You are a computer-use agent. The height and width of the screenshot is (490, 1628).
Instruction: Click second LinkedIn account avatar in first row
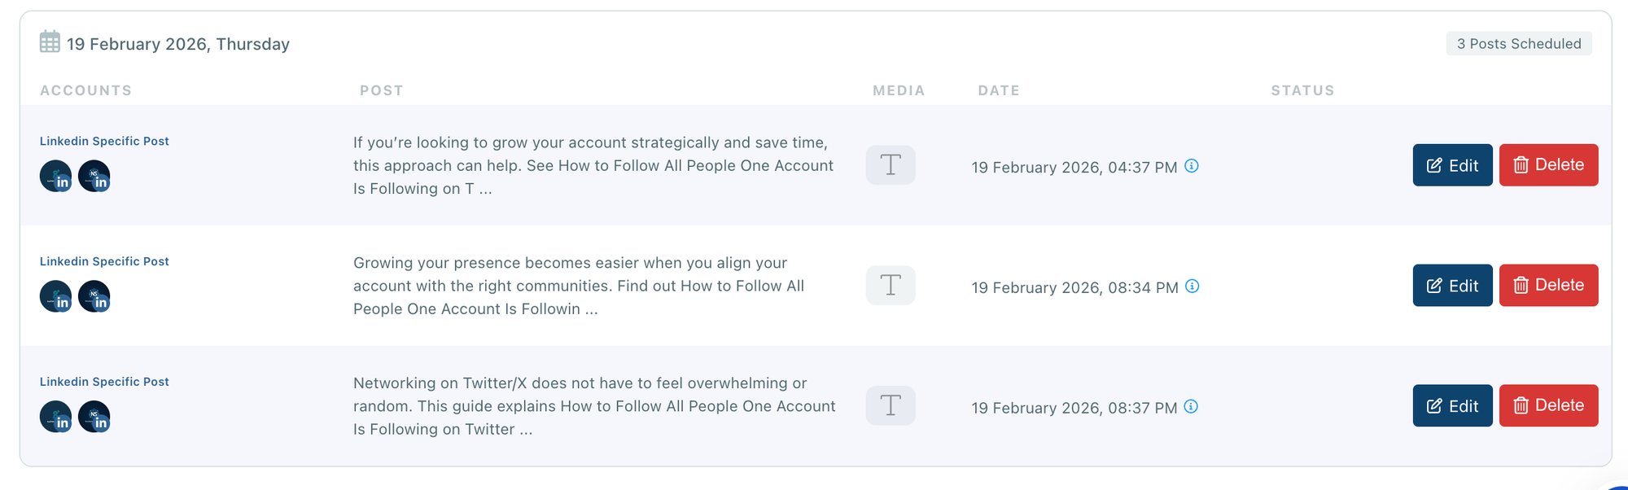[94, 176]
